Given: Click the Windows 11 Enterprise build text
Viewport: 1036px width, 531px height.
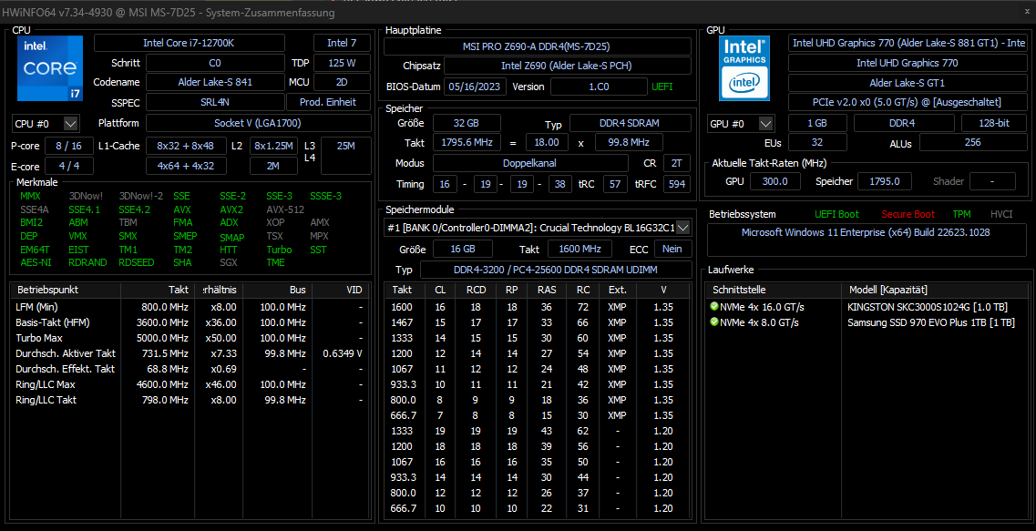Looking at the screenshot, I should coord(866,232).
